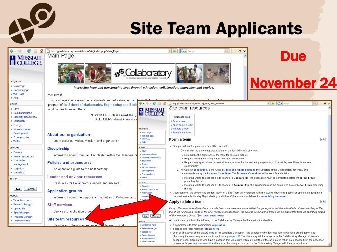Click scroll up arrow in Main Page window scrollbar
The width and height of the screenshot is (337, 252).
coord(245,56)
